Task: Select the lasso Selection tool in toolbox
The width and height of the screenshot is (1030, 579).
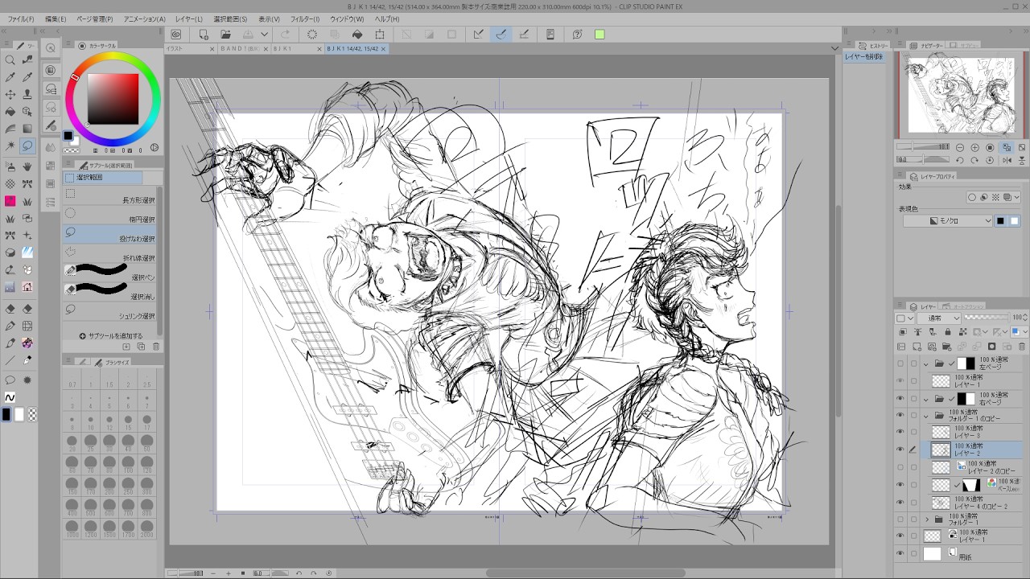Action: point(27,146)
